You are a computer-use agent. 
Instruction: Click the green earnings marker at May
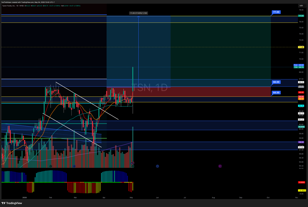click(x=133, y=166)
